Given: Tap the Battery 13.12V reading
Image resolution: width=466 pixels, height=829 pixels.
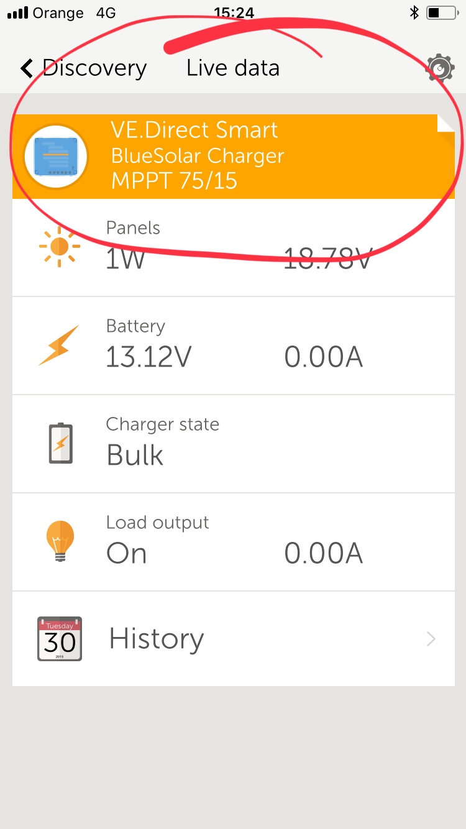Looking at the screenshot, I should click(149, 357).
